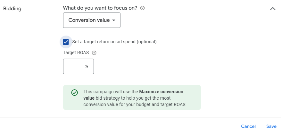Click 'Set a target return on ad spend' label
Screen dimensions: 281x132
click(x=114, y=42)
